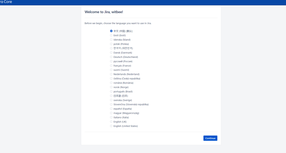Select español (España) radio button
The width and height of the screenshot is (286, 153).
pos(111,109)
